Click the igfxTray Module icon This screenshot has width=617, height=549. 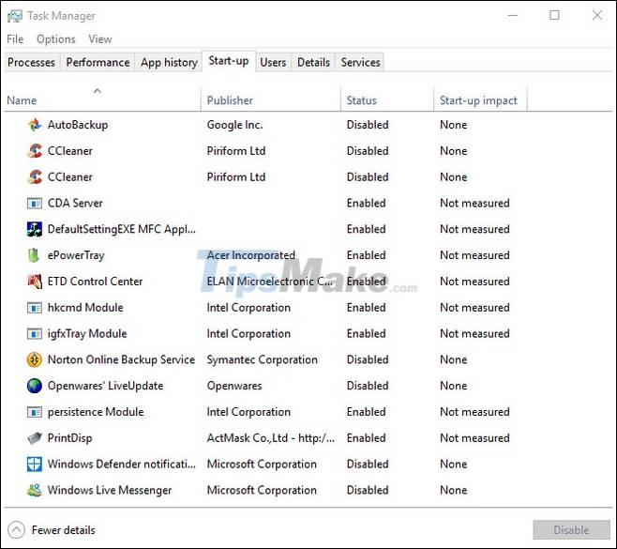35,333
